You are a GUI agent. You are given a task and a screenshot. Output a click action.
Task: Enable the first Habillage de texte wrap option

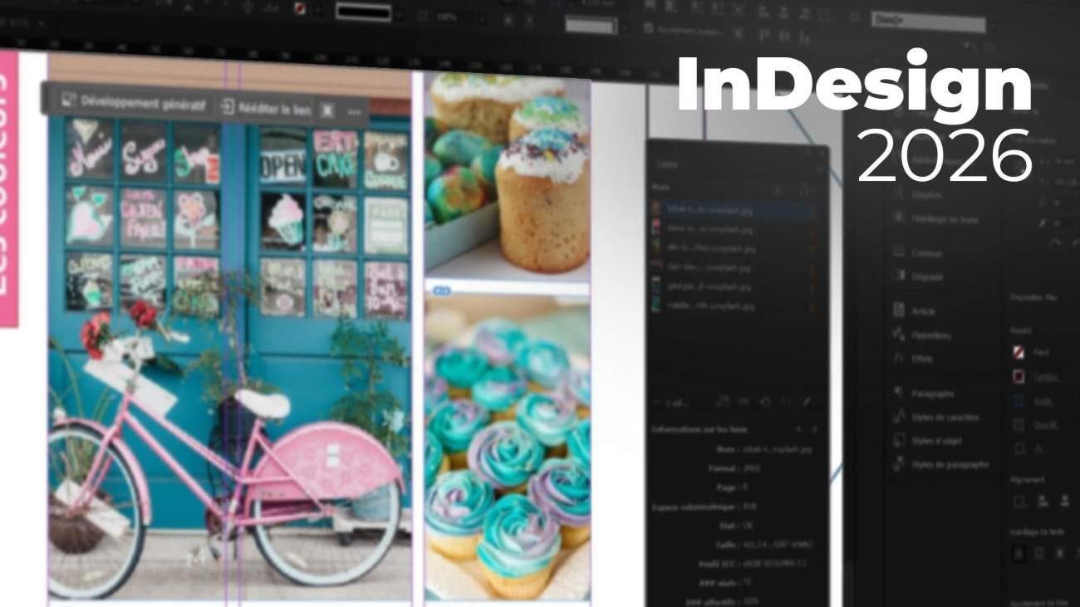[x=1019, y=554]
